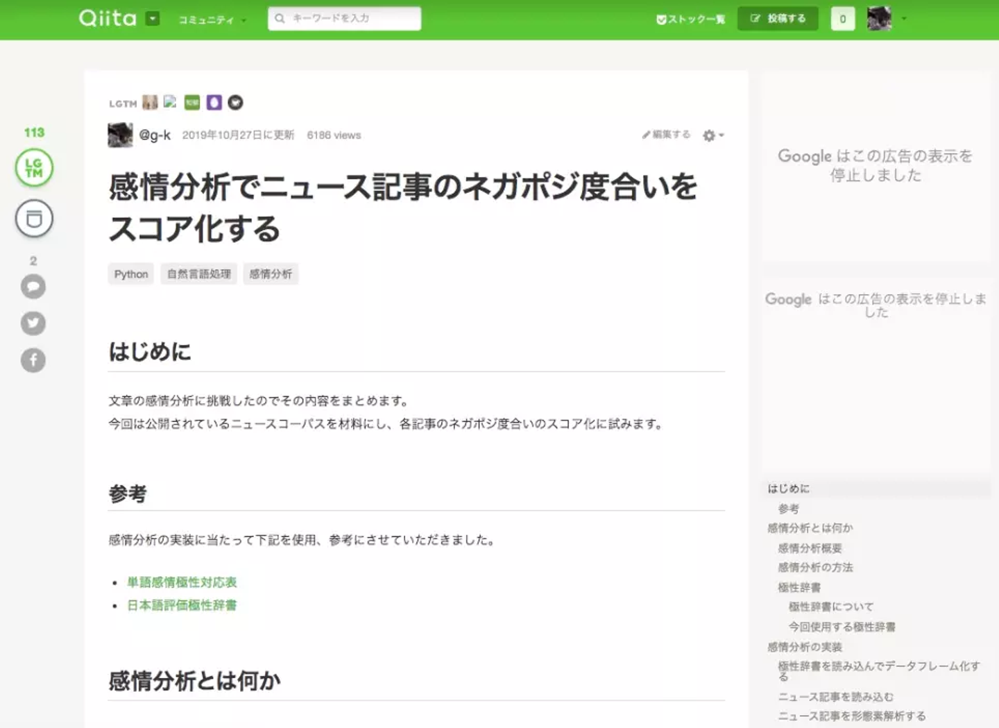Screen dimensions: 999x728
Task: Click the はじめに section heading in the article
Action: pos(150,352)
